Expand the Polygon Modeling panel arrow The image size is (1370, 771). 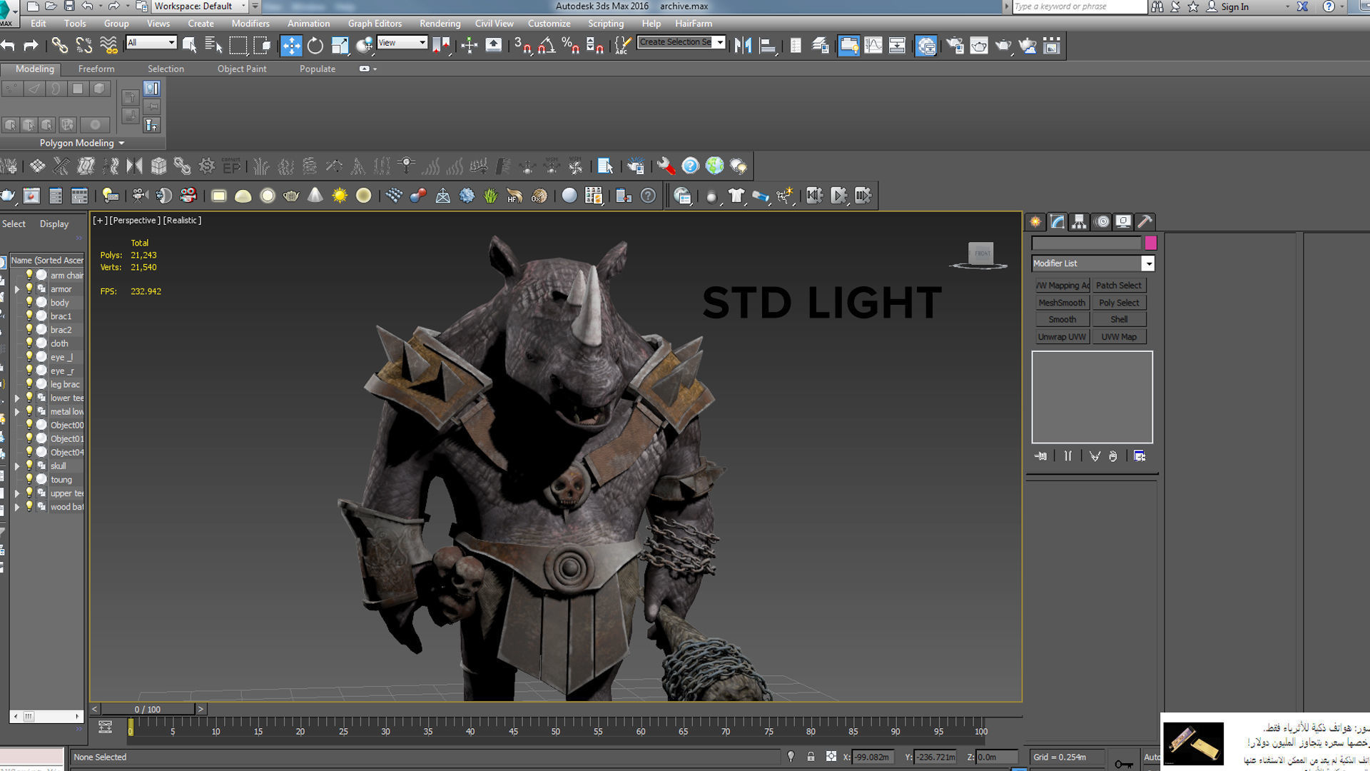click(121, 143)
